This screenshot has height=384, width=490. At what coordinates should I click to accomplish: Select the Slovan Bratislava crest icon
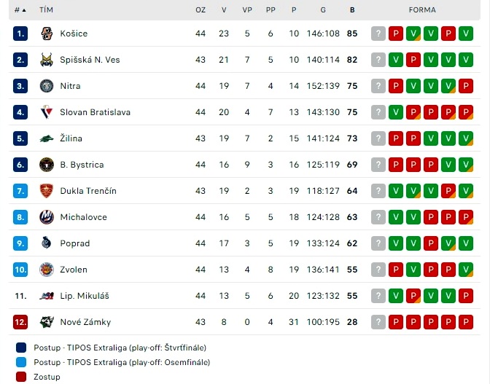click(x=47, y=112)
